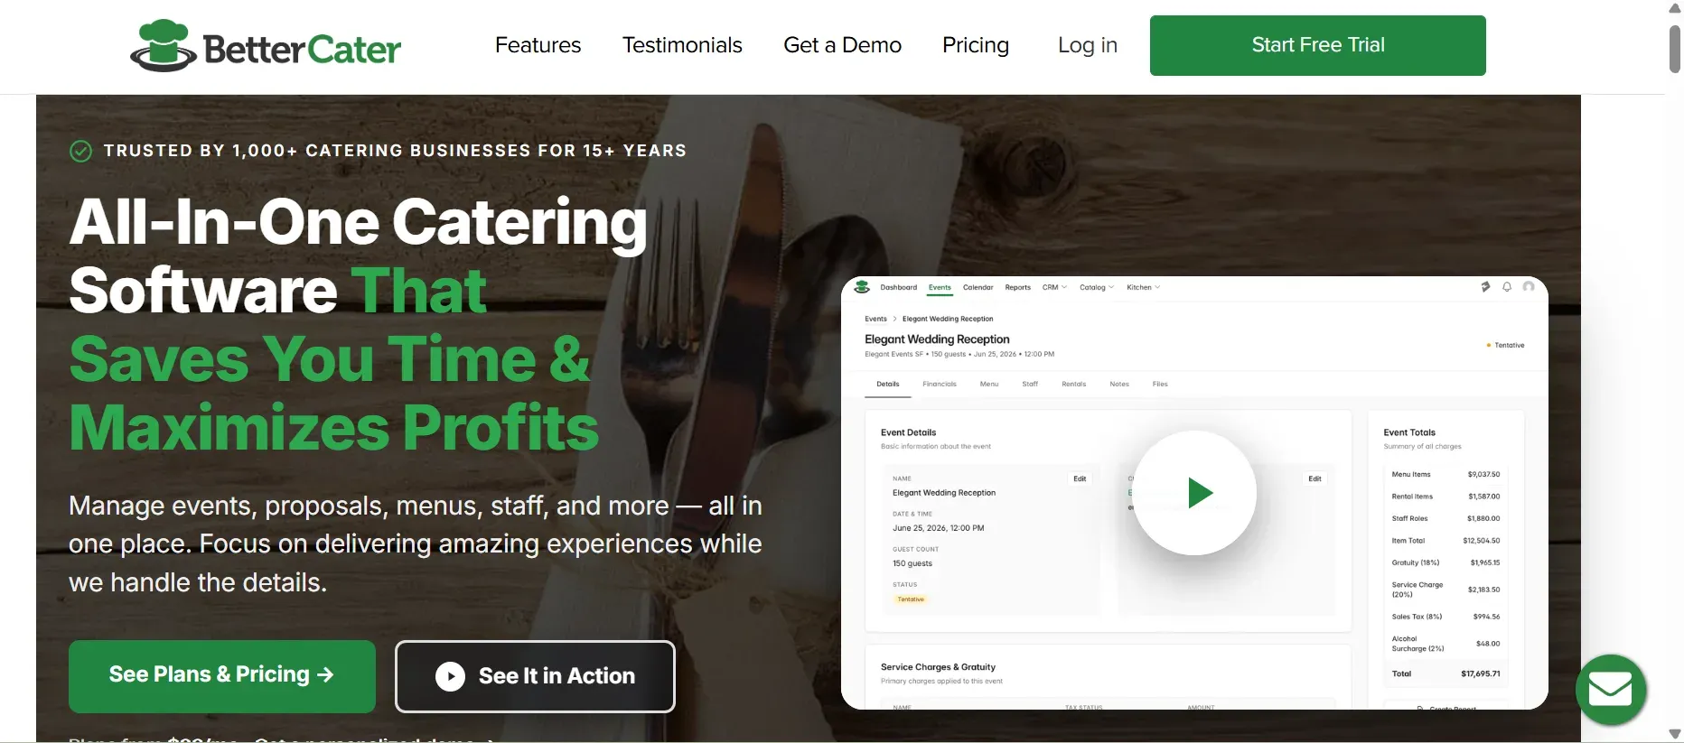Switch to the Rentals tab
This screenshot has width=1684, height=743.
point(1074,385)
